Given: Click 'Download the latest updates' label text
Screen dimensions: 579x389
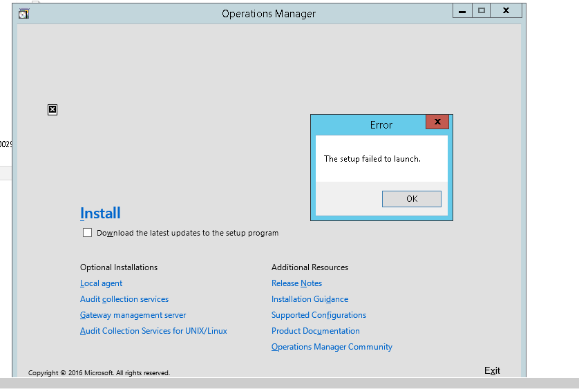Looking at the screenshot, I should pos(187,233).
